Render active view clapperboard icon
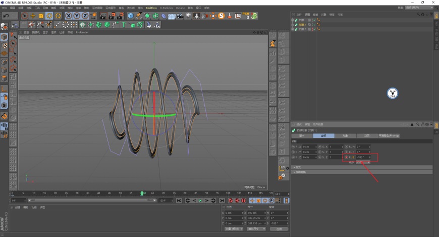 click(103, 16)
